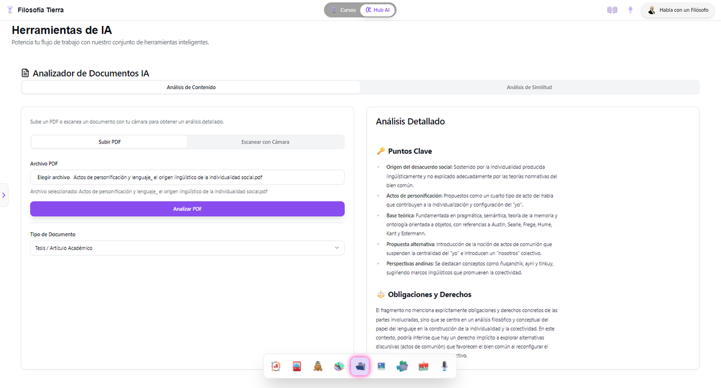Click Habla con un Filósofo button
The image size is (721, 388).
679,10
